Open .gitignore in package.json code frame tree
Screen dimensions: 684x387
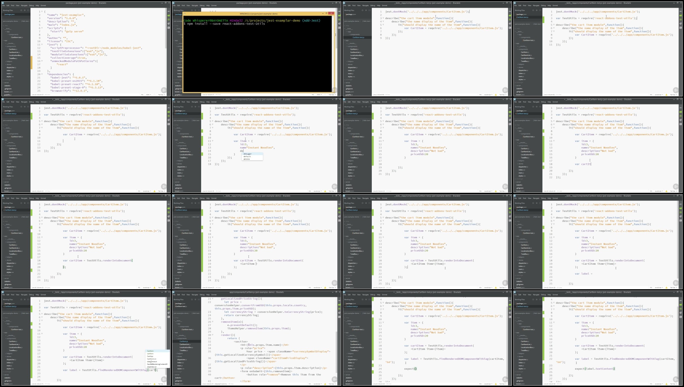pos(8,89)
